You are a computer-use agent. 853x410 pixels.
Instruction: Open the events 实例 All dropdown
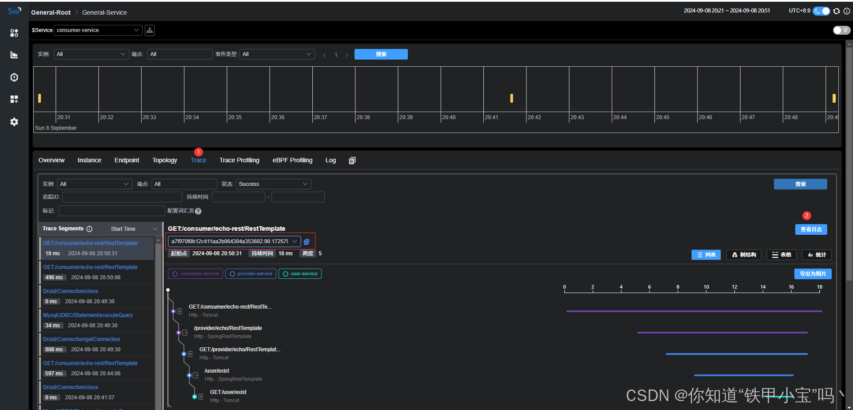coord(92,54)
